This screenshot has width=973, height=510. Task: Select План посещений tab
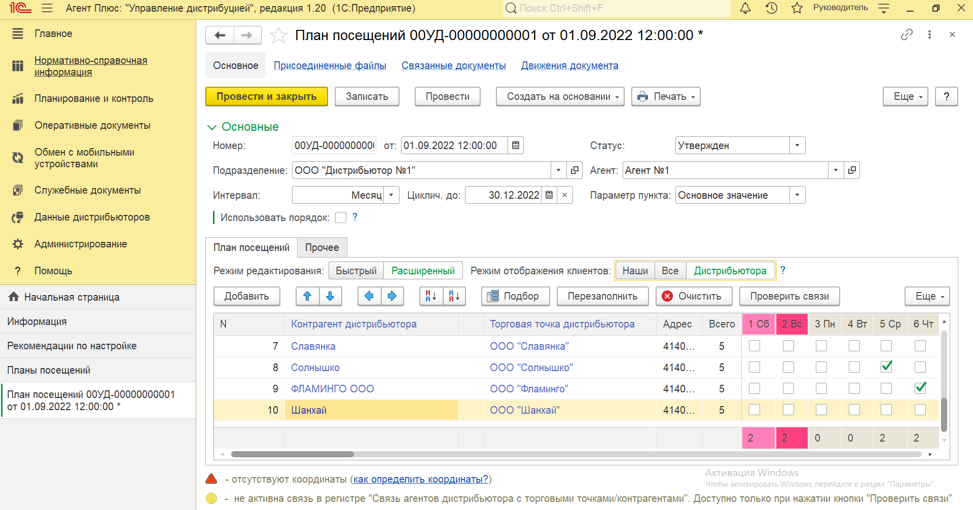(x=251, y=247)
